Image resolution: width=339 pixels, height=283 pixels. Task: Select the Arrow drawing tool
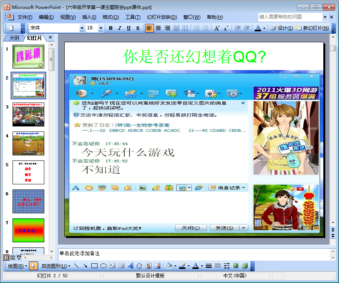tap(85, 266)
